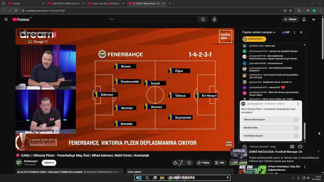Click the main page vertical scrollbar
The width and height of the screenshot is (324, 182).
click(322, 38)
